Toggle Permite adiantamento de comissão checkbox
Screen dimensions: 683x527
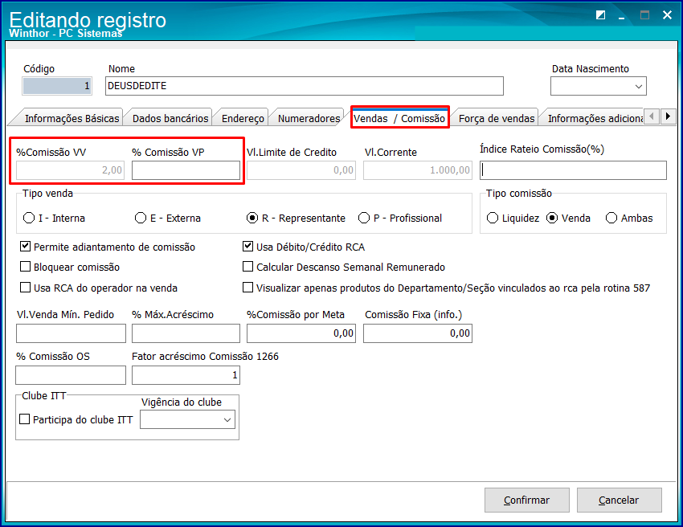click(x=26, y=247)
